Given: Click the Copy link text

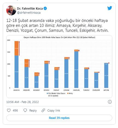Looking at the screenshot, I should pyautogui.click(x=54, y=110).
